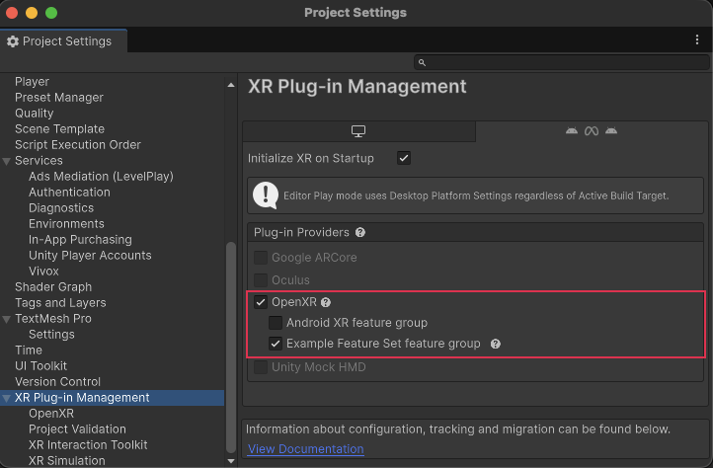Click the search magnifier icon
The height and width of the screenshot is (468, 713).
[x=422, y=63]
